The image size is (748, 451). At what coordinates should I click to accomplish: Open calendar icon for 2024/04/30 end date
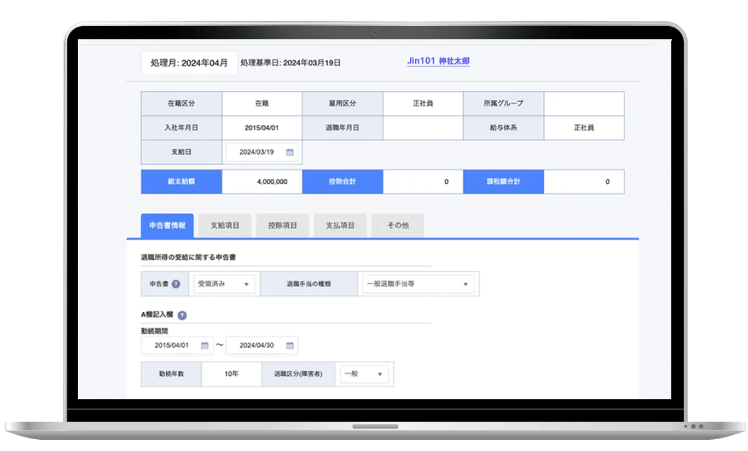289,345
